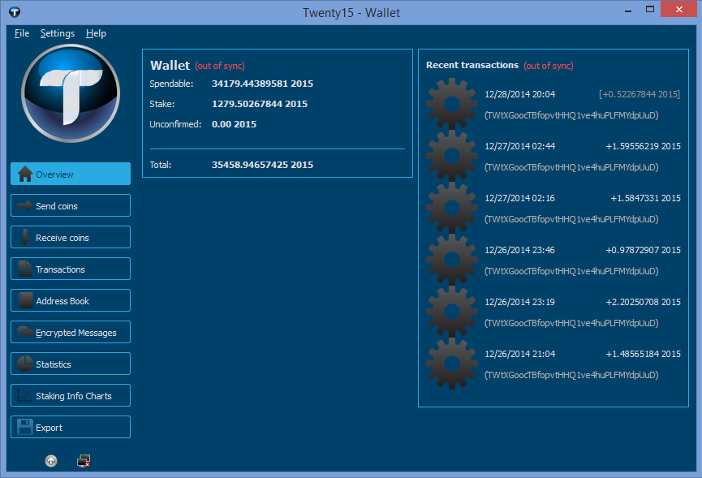Click gear icon for 12/26/2014 23:19 transaction

(452, 312)
